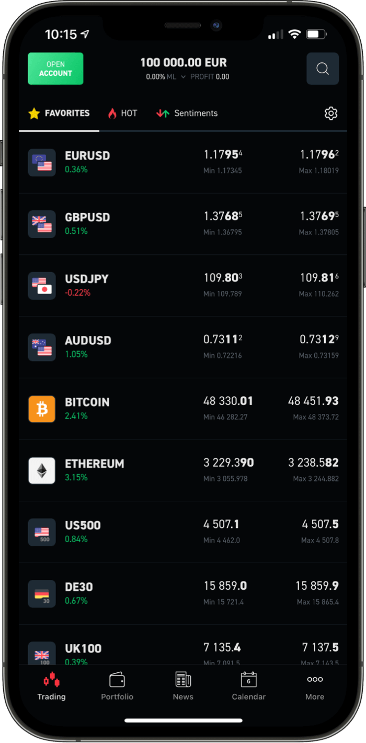366x743 pixels.
Task: Open the News newspaper icon
Action: (183, 680)
